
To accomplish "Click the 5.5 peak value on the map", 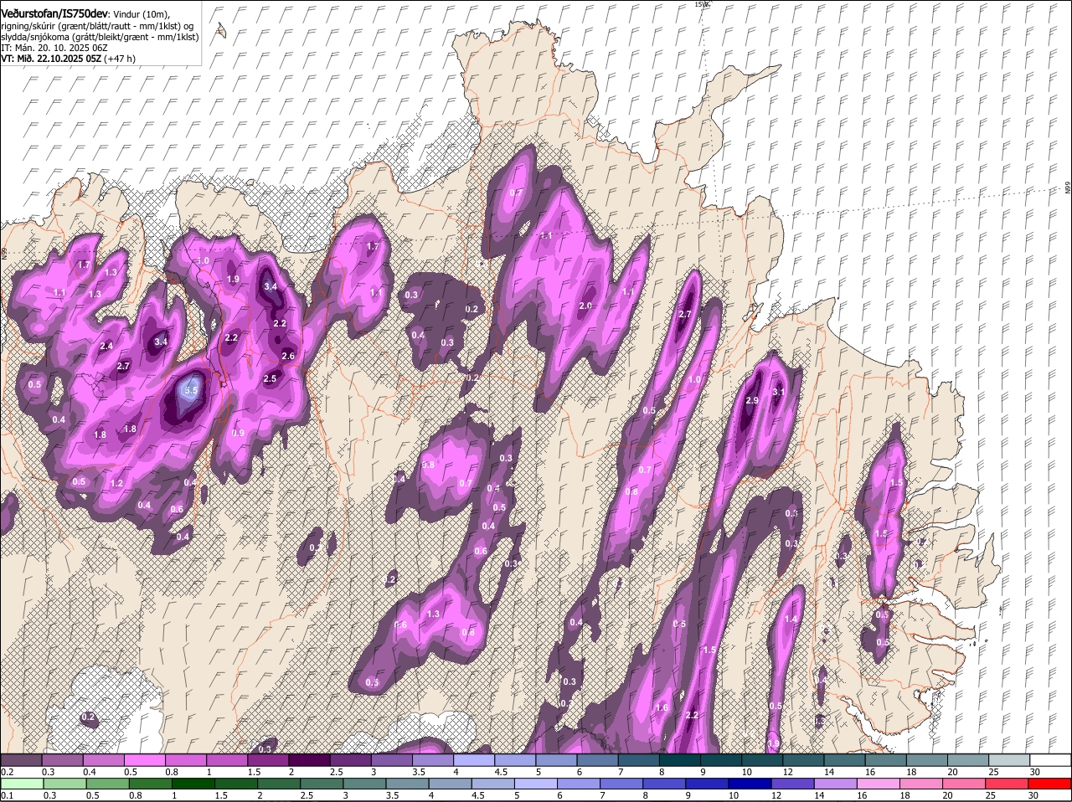I will tap(191, 390).
